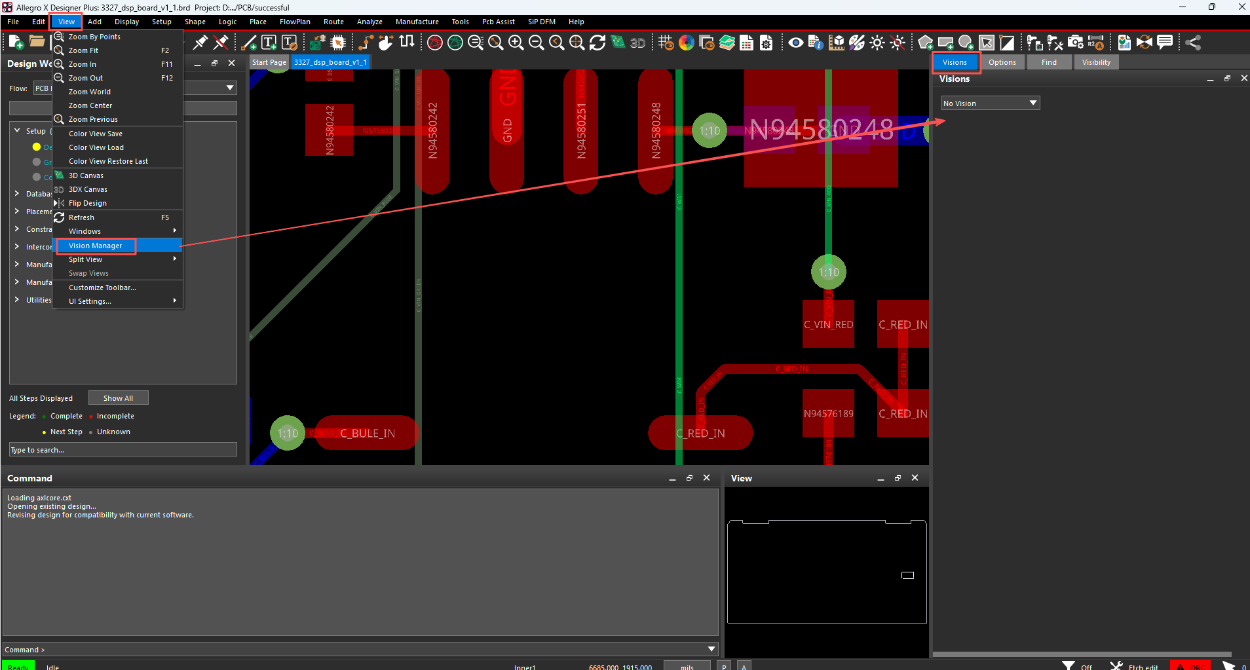Click the Unrats All red icon
Viewport: 1250px width, 670px height.
434,43
